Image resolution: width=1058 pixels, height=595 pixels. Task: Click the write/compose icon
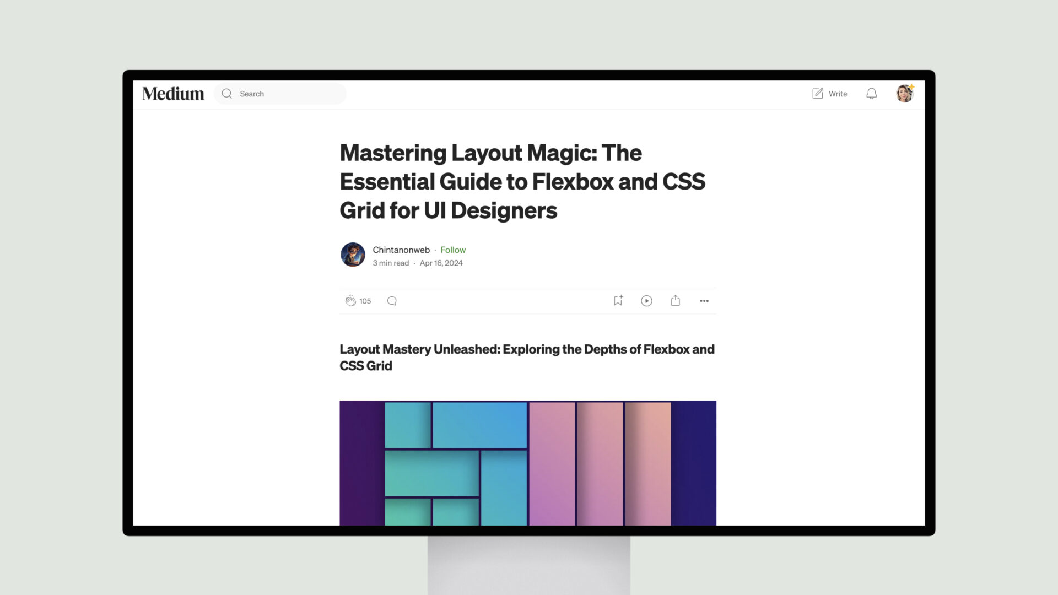[x=818, y=93]
